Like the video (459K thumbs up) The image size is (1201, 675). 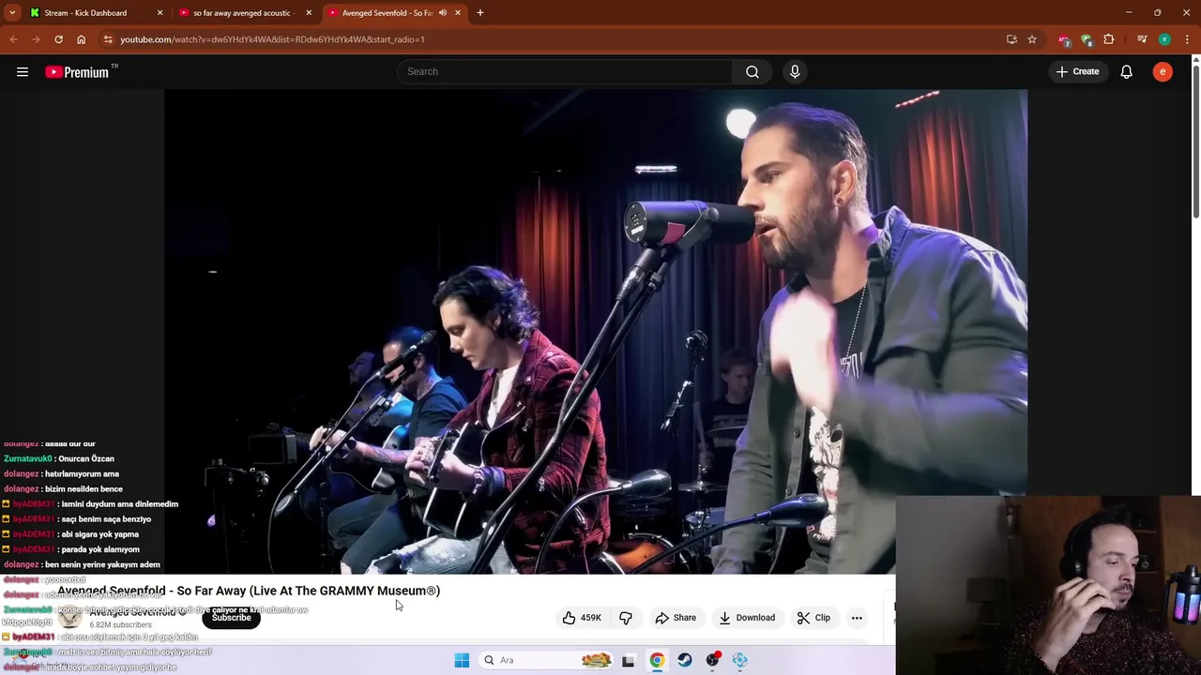coord(582,618)
